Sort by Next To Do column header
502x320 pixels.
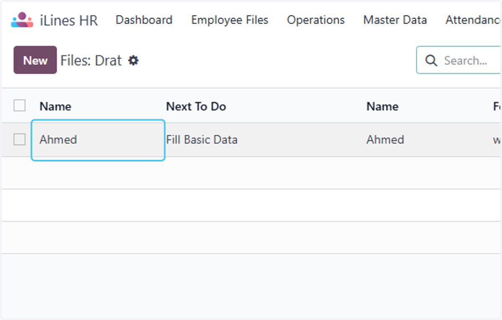point(196,106)
